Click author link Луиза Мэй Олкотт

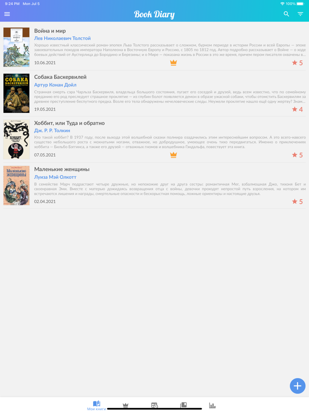[x=55, y=177]
